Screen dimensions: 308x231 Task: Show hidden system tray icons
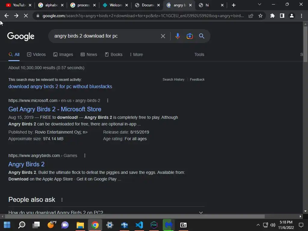(x=258, y=225)
